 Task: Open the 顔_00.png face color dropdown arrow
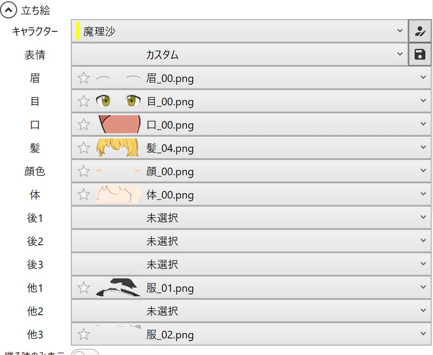(x=423, y=171)
